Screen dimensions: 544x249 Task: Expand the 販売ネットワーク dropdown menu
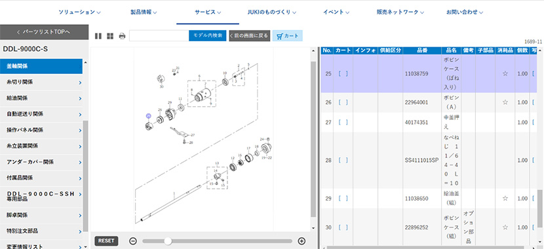(400, 12)
